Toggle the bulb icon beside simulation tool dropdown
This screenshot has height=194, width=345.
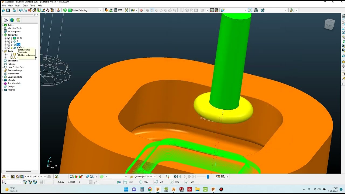(160, 177)
